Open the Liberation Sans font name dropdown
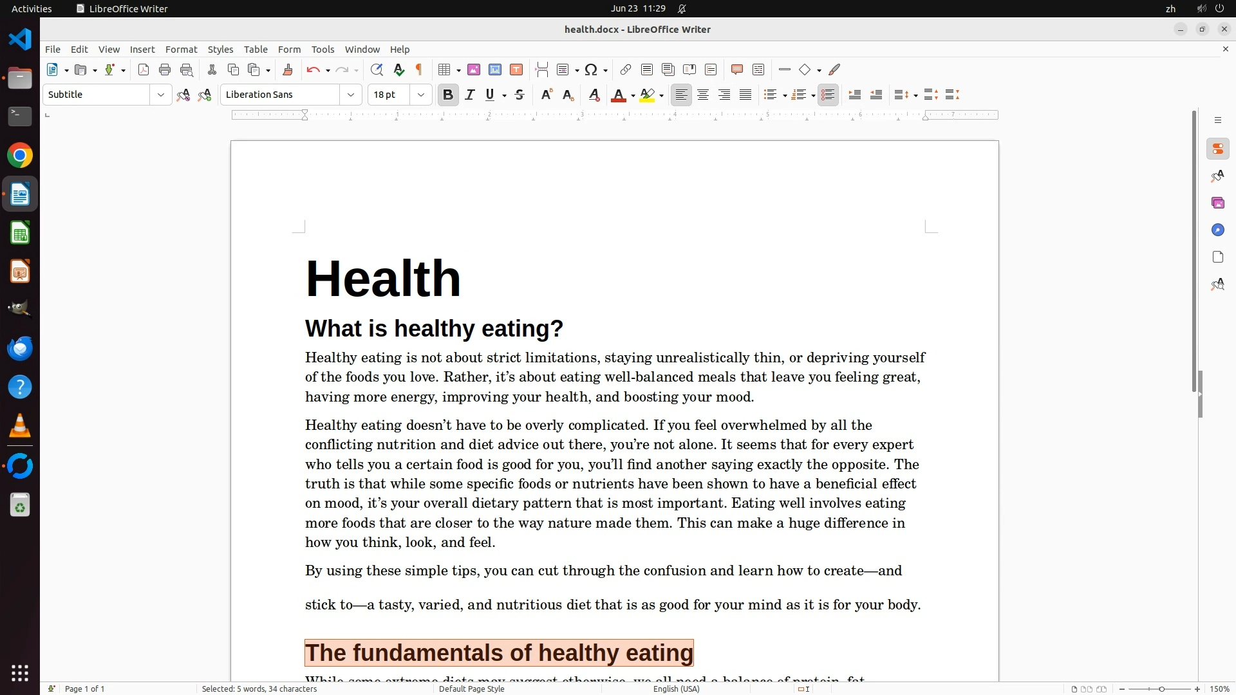1236x695 pixels. [351, 95]
